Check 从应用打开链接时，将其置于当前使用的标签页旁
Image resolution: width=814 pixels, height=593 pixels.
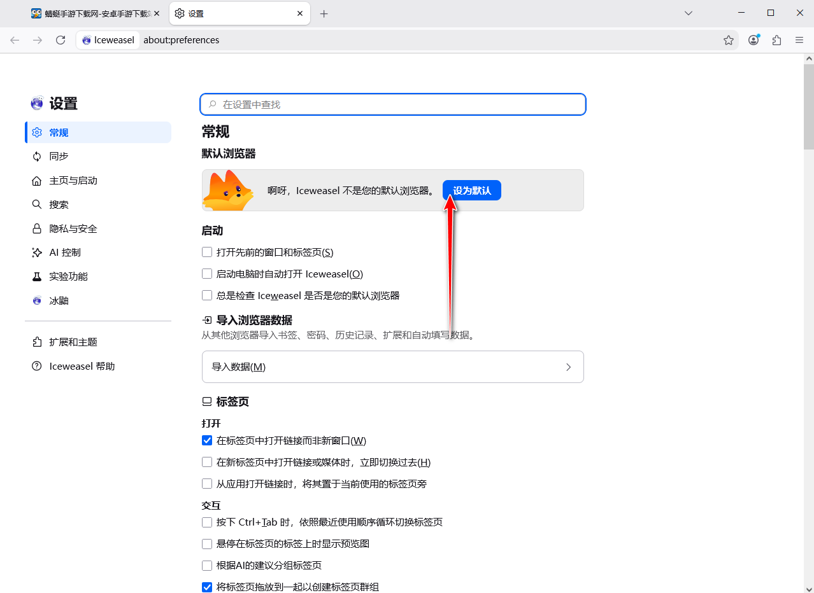click(207, 484)
